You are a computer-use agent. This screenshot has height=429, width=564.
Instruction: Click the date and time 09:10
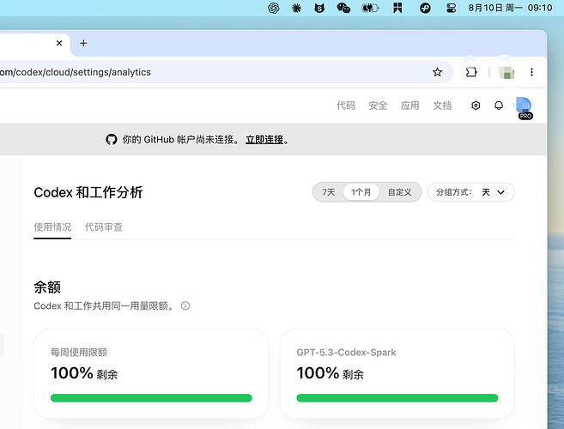tap(510, 8)
